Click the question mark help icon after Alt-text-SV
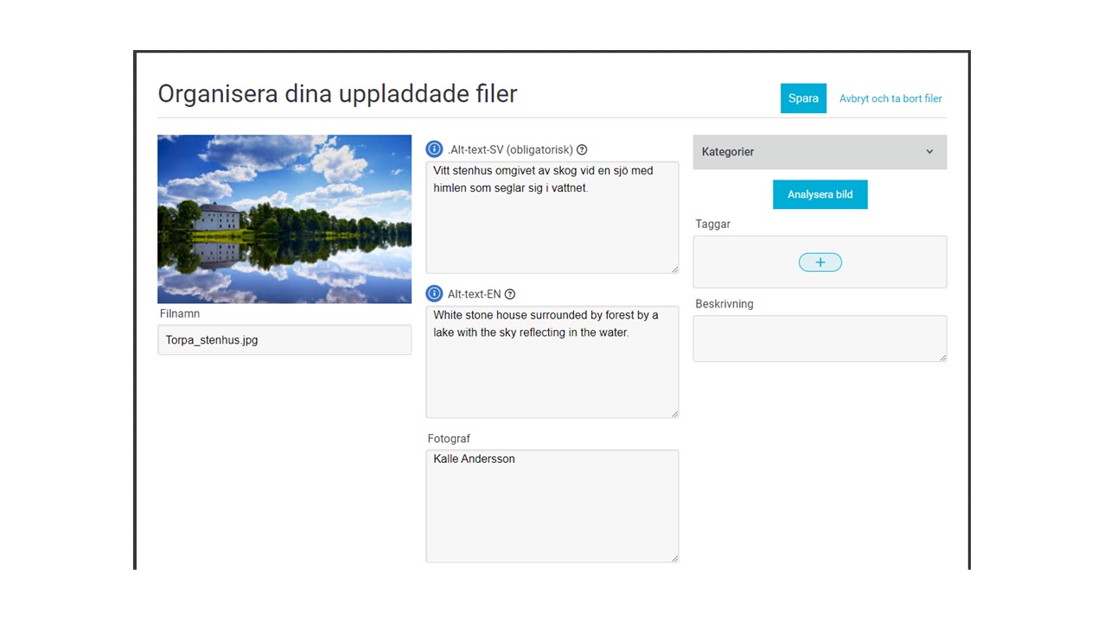This screenshot has height=620, width=1104. pyautogui.click(x=582, y=149)
